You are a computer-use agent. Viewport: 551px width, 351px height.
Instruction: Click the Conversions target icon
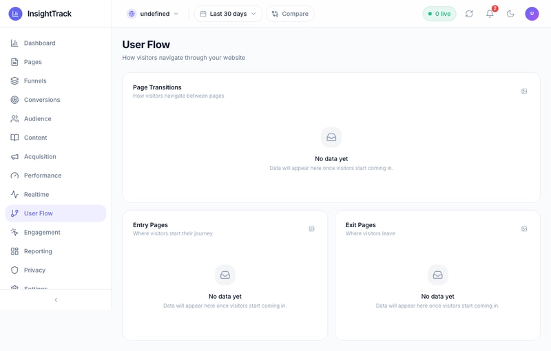(14, 100)
